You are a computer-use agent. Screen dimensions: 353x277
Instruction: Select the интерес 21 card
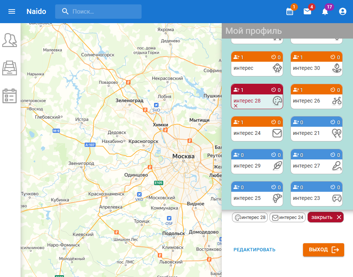pyautogui.click(x=317, y=129)
